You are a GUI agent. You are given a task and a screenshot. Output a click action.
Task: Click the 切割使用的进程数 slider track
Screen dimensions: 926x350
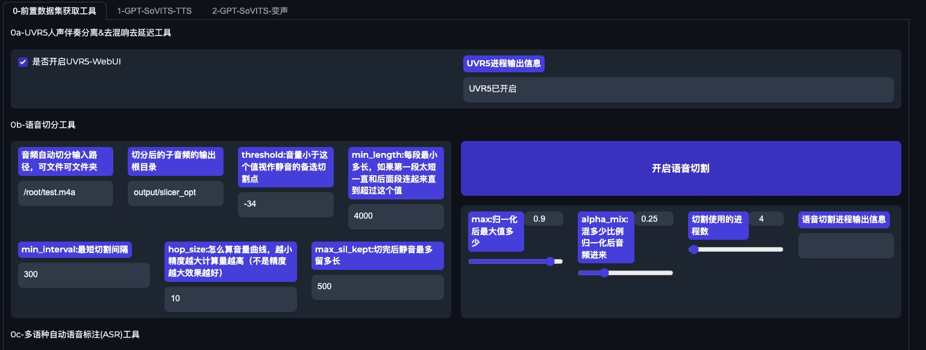[736, 249]
